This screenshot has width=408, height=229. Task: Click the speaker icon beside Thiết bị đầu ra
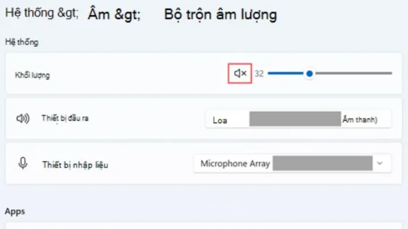(23, 119)
